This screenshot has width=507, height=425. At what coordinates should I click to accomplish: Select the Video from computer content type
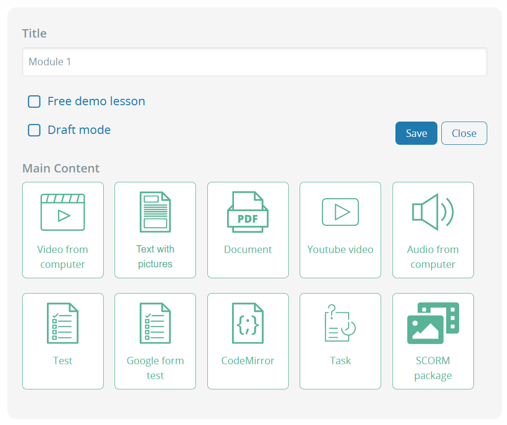click(x=63, y=230)
